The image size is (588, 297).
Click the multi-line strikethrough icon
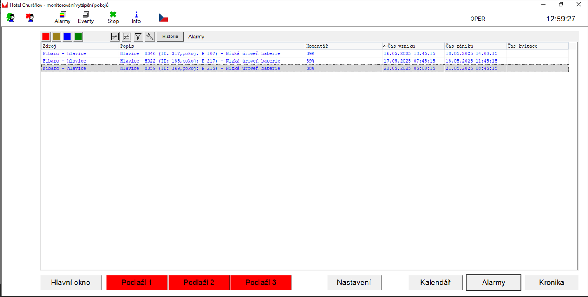pos(127,37)
